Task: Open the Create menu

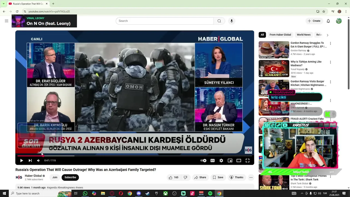Action: point(314,21)
